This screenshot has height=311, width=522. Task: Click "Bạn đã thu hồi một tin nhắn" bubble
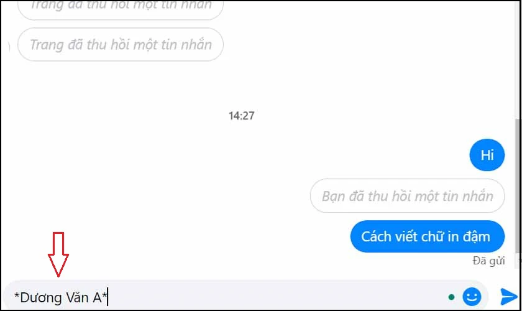coord(408,196)
